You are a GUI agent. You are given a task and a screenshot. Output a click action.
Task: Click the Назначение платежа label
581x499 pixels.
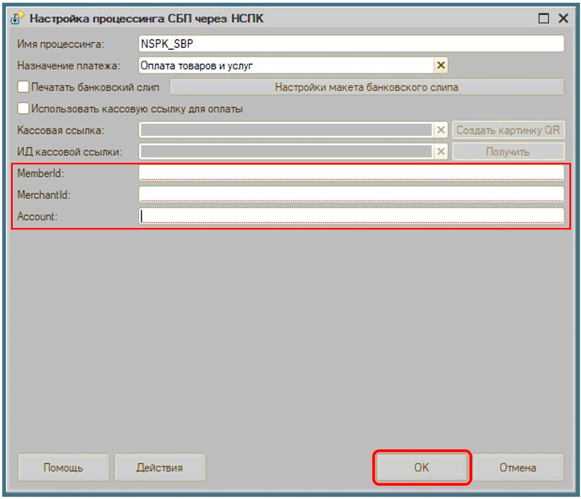tap(69, 66)
